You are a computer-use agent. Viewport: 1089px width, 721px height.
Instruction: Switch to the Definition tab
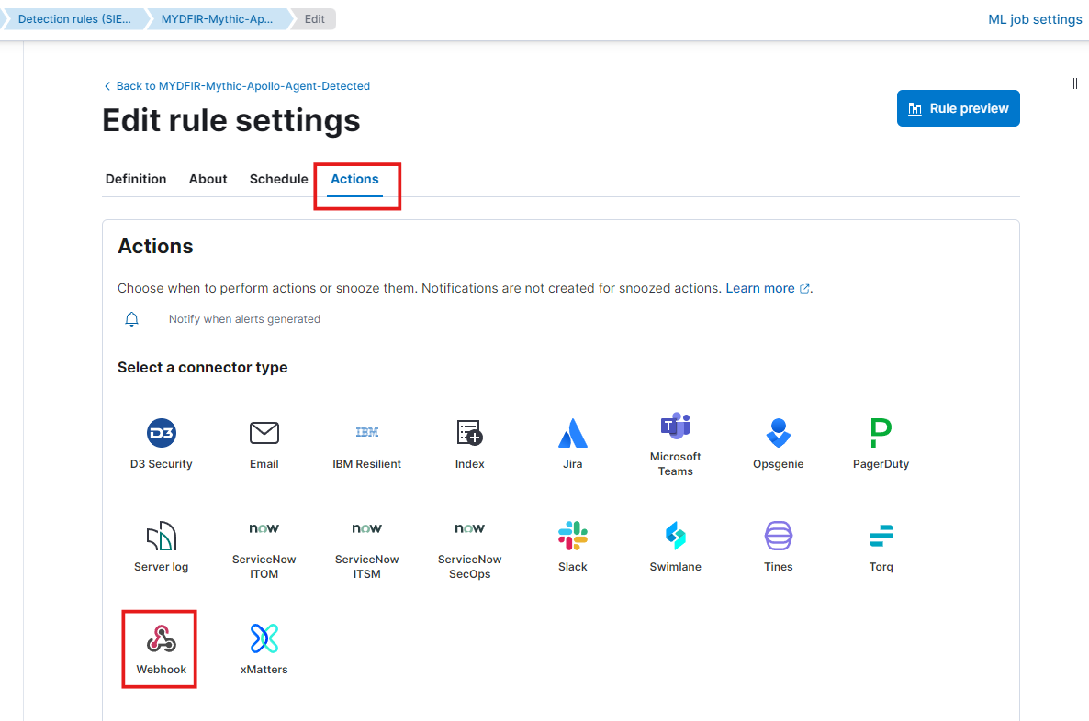coord(136,179)
